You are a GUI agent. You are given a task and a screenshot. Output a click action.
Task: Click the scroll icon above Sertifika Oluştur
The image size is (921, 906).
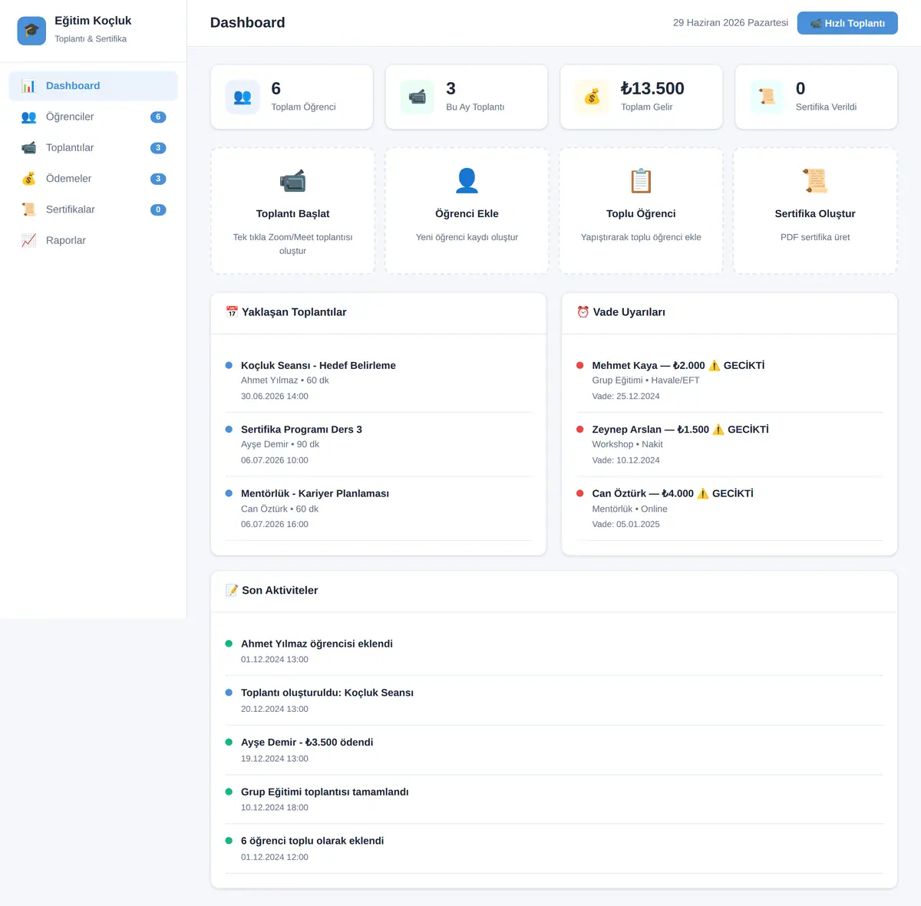[815, 181]
